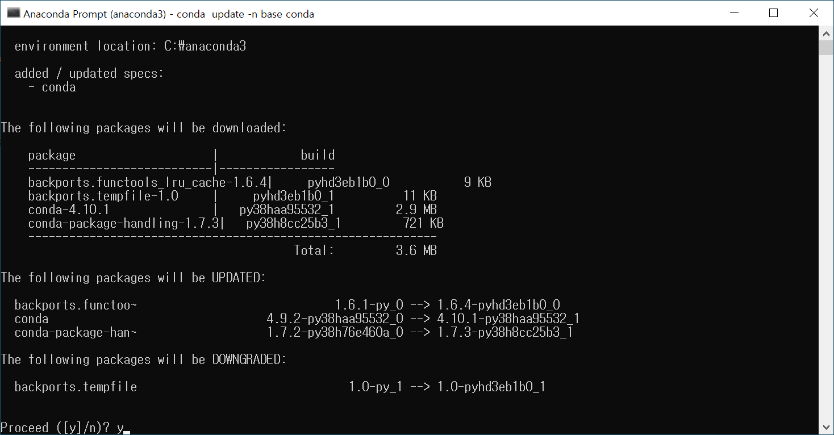
Task: Click the 'py38h8cc25b3_1' build in download table
Action: coord(294,223)
